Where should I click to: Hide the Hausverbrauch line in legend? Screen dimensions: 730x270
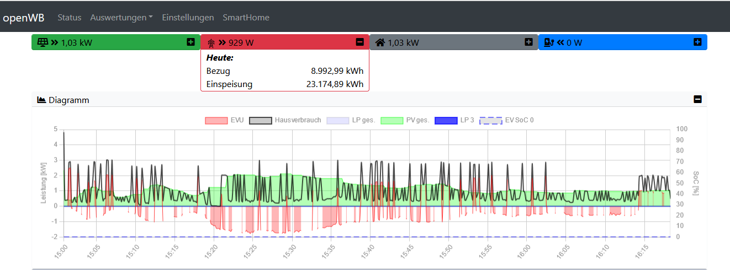[285, 120]
